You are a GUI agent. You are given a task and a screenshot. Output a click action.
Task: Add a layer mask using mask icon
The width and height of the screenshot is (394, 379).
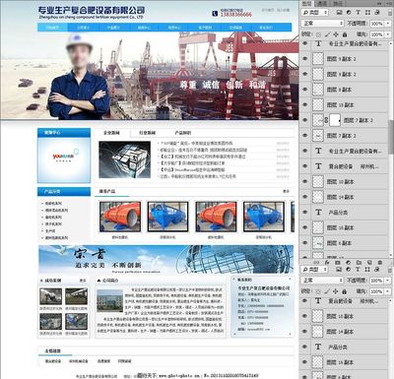point(338,263)
